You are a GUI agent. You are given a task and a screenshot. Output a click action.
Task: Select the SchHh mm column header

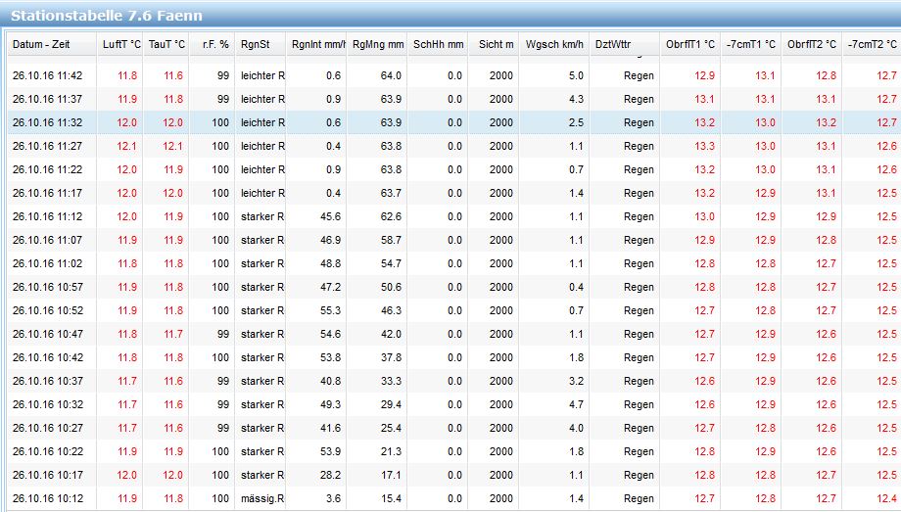click(438, 44)
